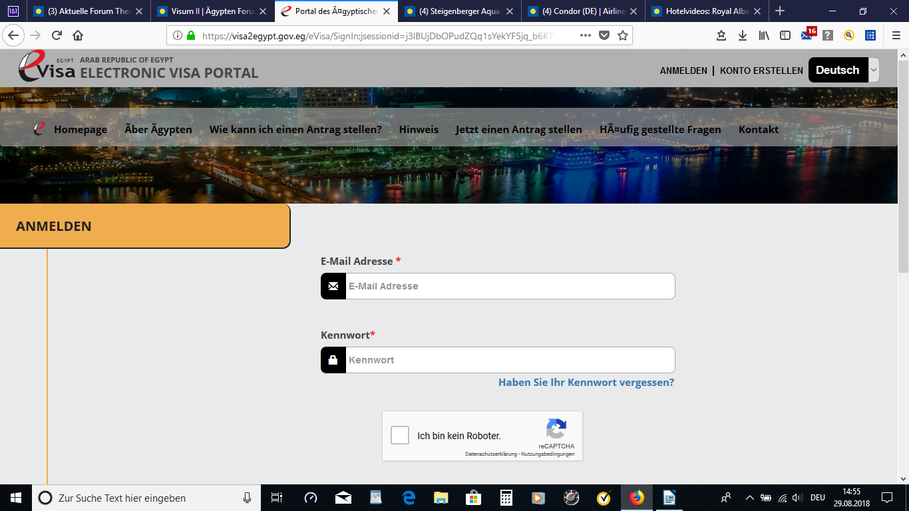Open the page actions three-dot menu

pos(586,36)
